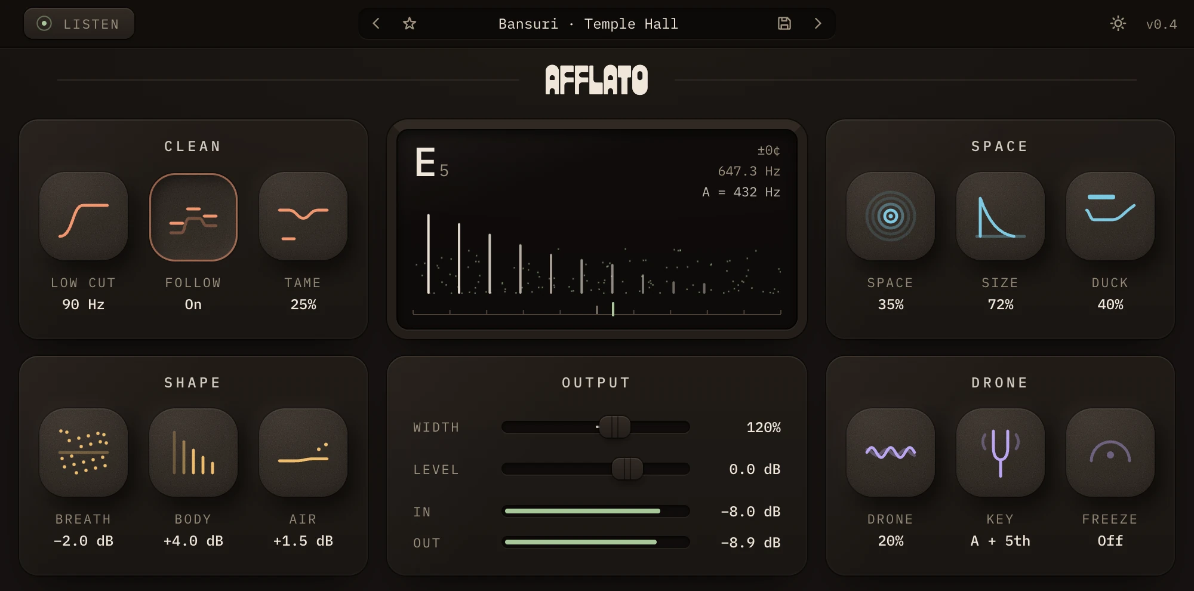The width and height of the screenshot is (1194, 591).
Task: Click the 647.3 Hz frequency readout
Action: [x=749, y=171]
